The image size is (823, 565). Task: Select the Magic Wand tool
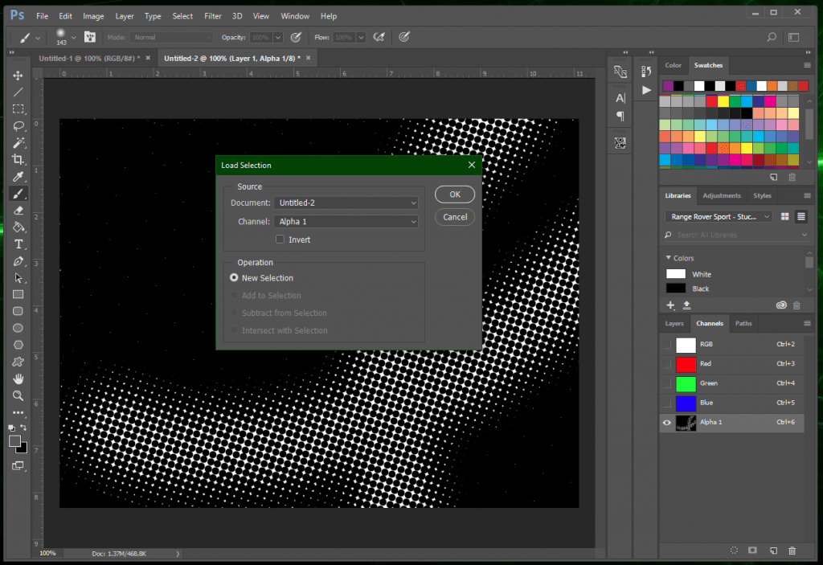coord(18,143)
